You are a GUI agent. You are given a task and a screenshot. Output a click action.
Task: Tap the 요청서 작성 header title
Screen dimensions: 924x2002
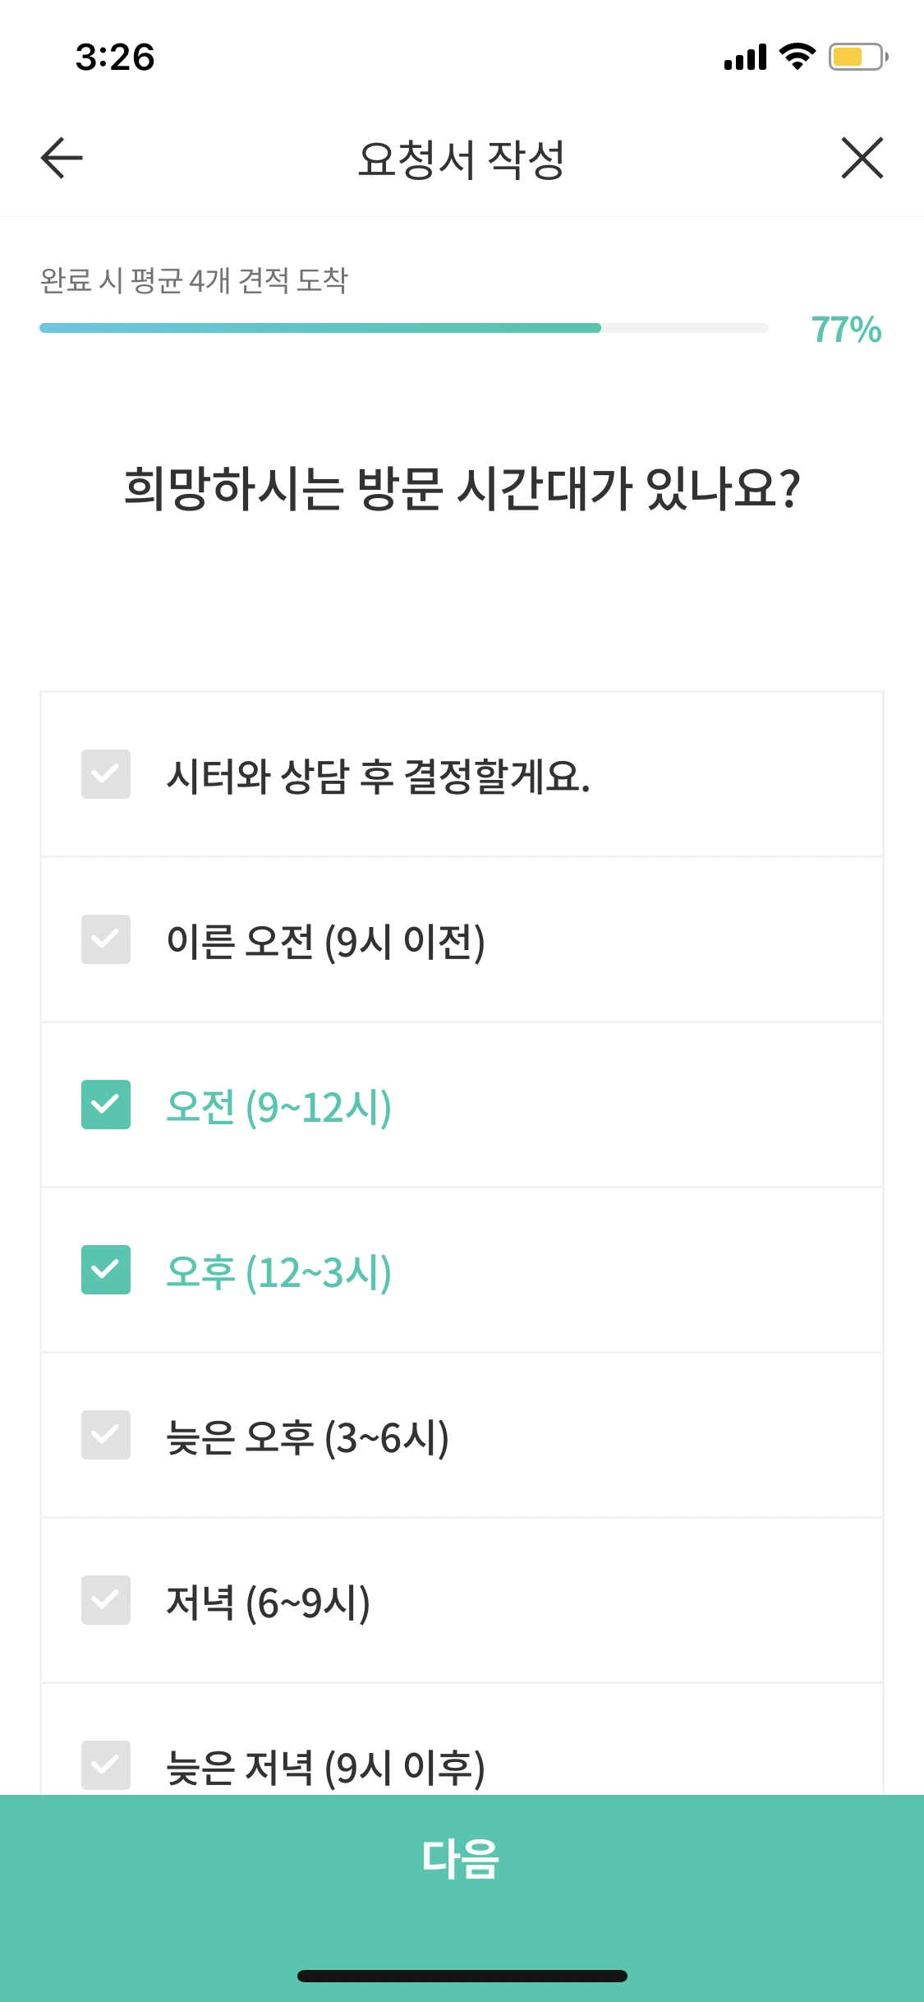pos(462,159)
